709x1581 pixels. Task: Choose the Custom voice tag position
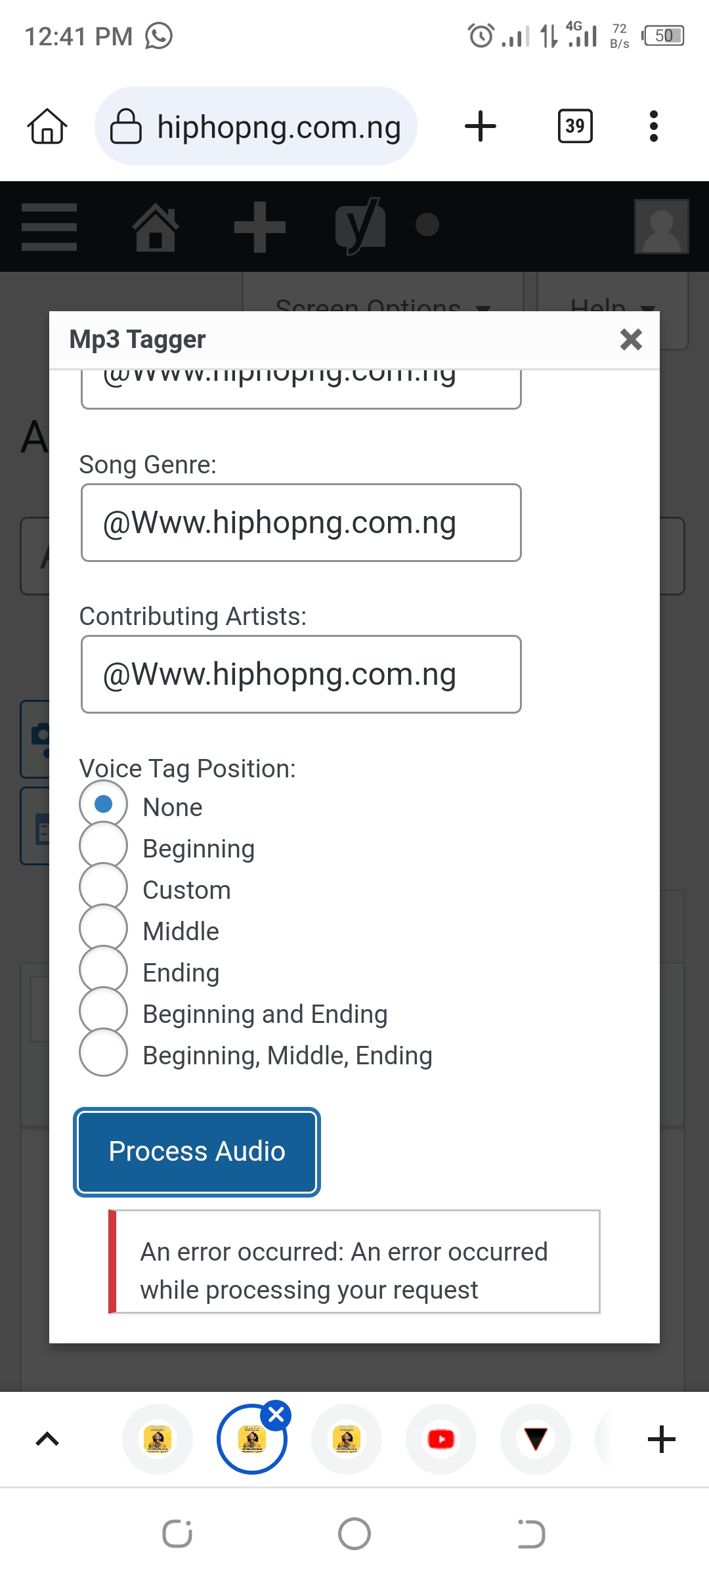(103, 888)
